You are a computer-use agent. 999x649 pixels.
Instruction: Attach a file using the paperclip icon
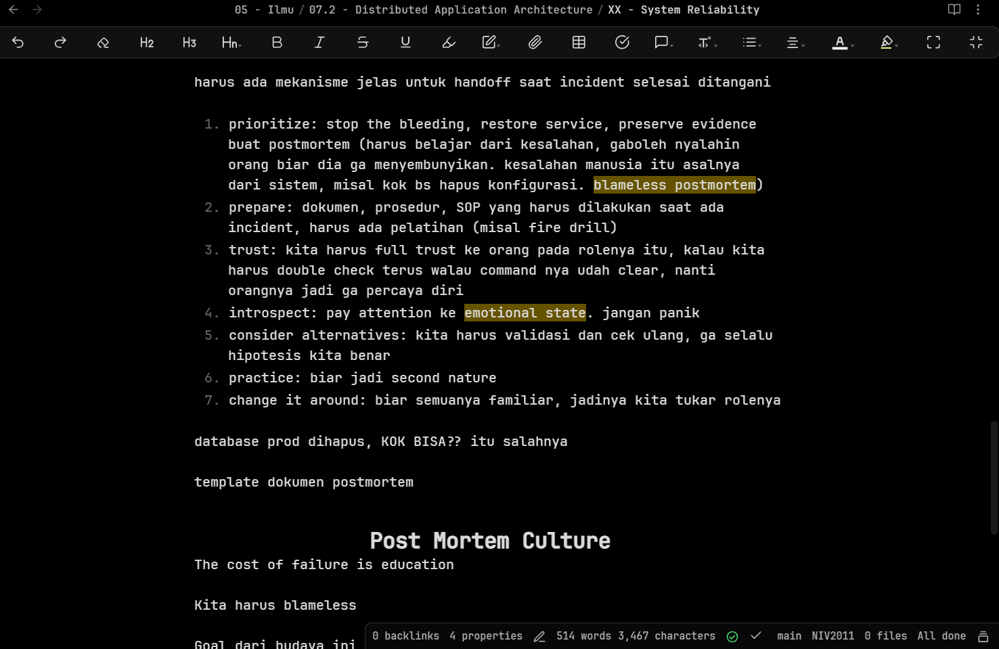[x=535, y=42]
